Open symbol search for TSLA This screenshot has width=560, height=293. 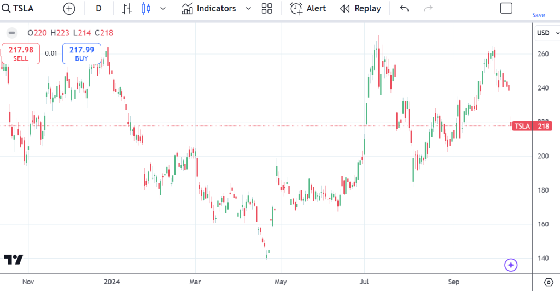pyautogui.click(x=18, y=8)
